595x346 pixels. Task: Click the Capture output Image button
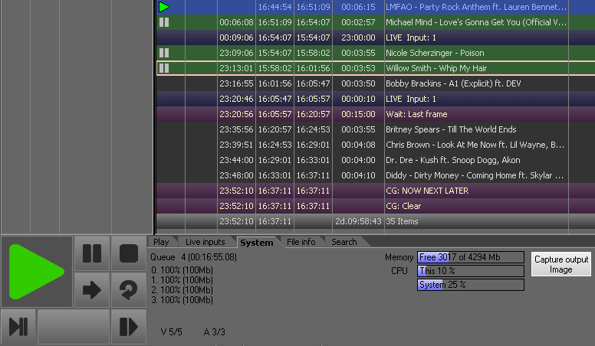click(560, 265)
